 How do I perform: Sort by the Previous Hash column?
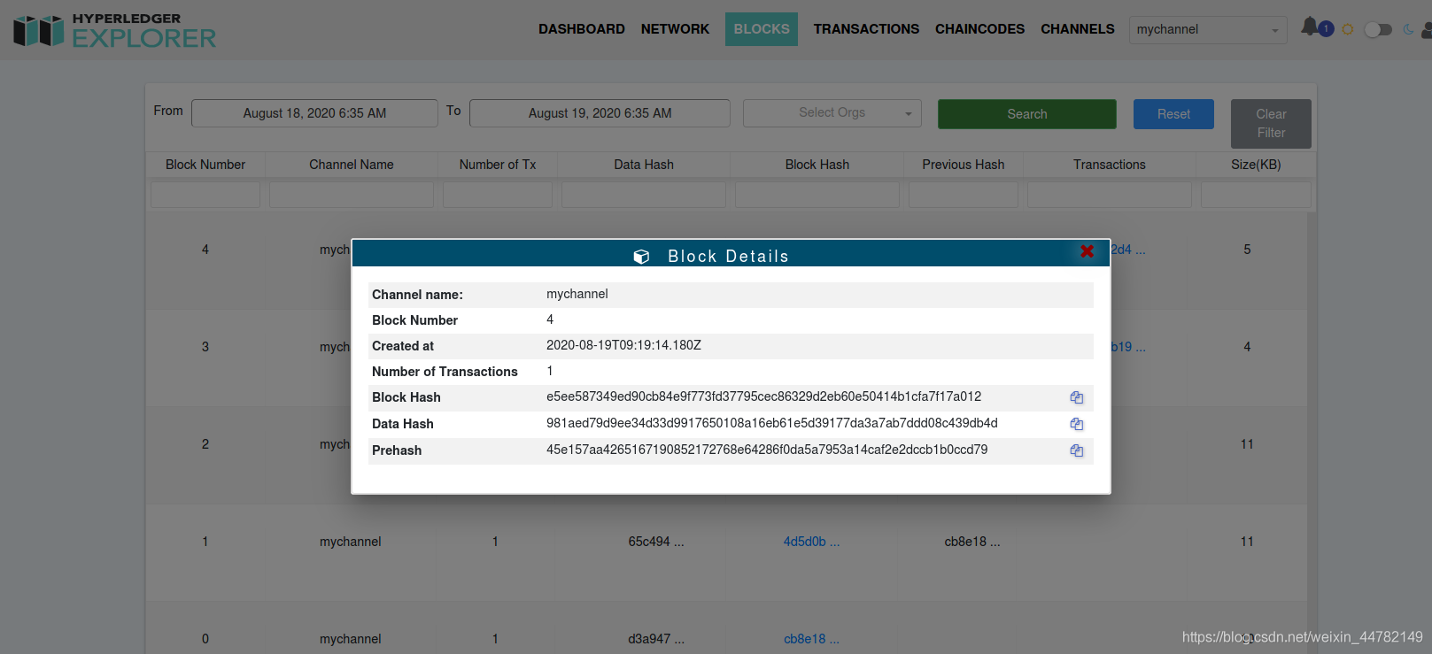click(964, 165)
